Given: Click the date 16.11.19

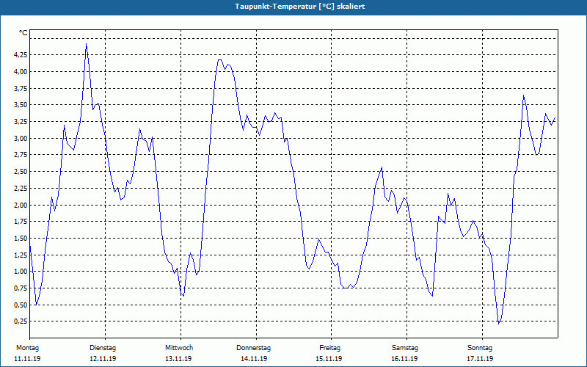Looking at the screenshot, I should tap(404, 359).
